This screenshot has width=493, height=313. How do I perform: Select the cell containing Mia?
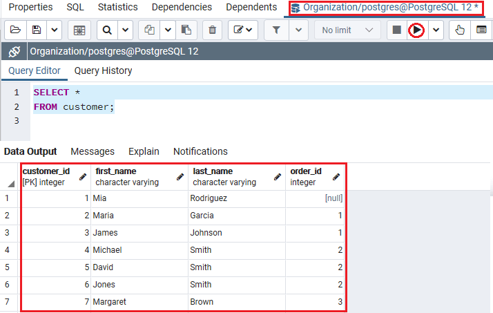pos(139,198)
